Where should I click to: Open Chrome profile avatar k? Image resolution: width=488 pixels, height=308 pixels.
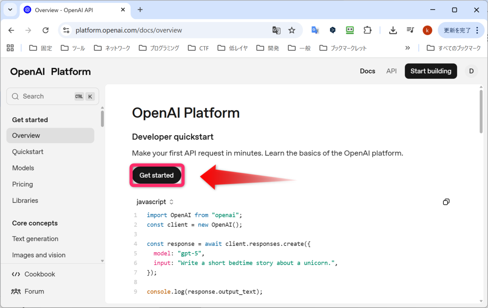(427, 30)
